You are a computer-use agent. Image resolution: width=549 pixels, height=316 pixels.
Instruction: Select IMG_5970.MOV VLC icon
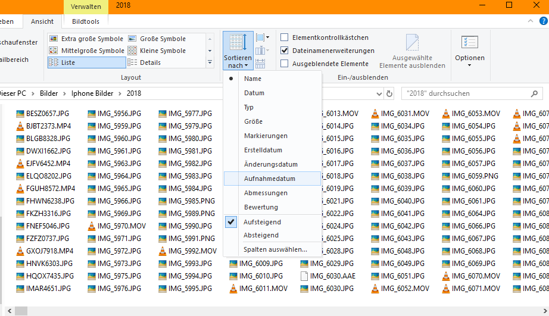[91, 226]
